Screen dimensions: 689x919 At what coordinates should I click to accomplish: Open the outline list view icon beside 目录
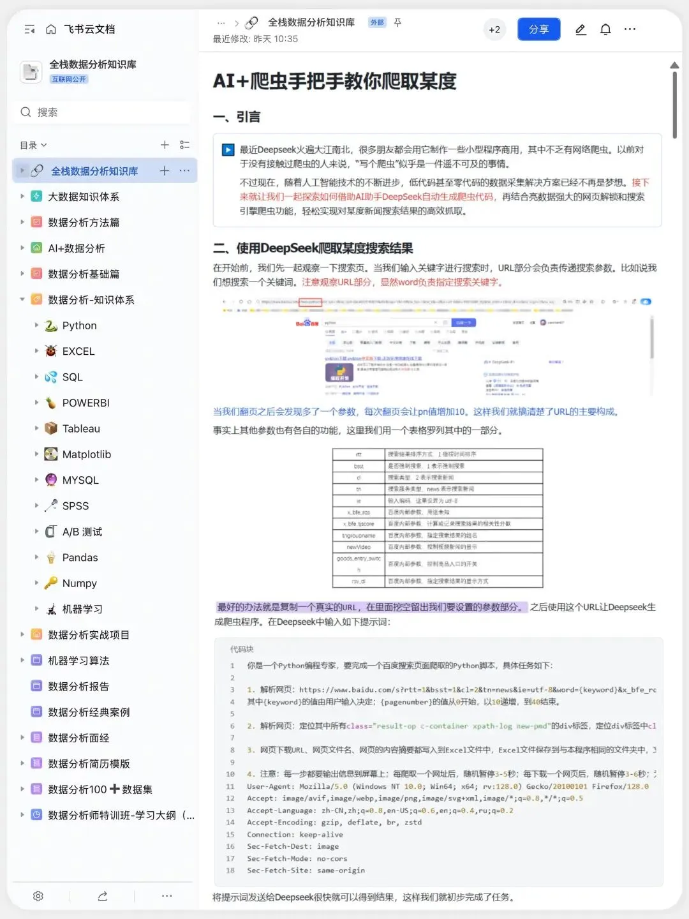[x=185, y=145]
